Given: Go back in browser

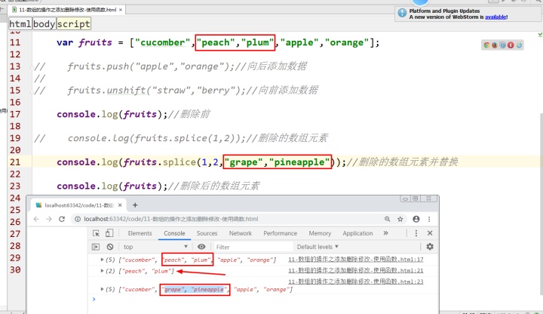Looking at the screenshot, I should pos(36,219).
